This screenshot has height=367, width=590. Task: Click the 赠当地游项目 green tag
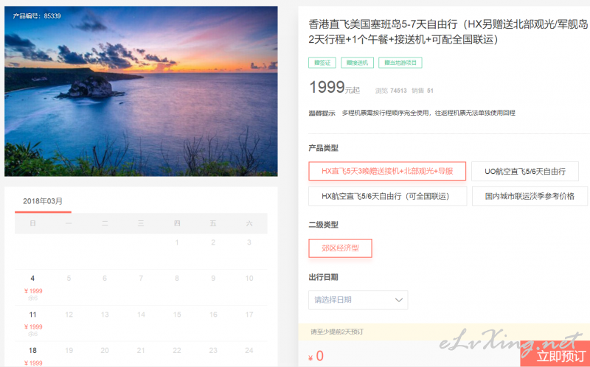tap(400, 63)
